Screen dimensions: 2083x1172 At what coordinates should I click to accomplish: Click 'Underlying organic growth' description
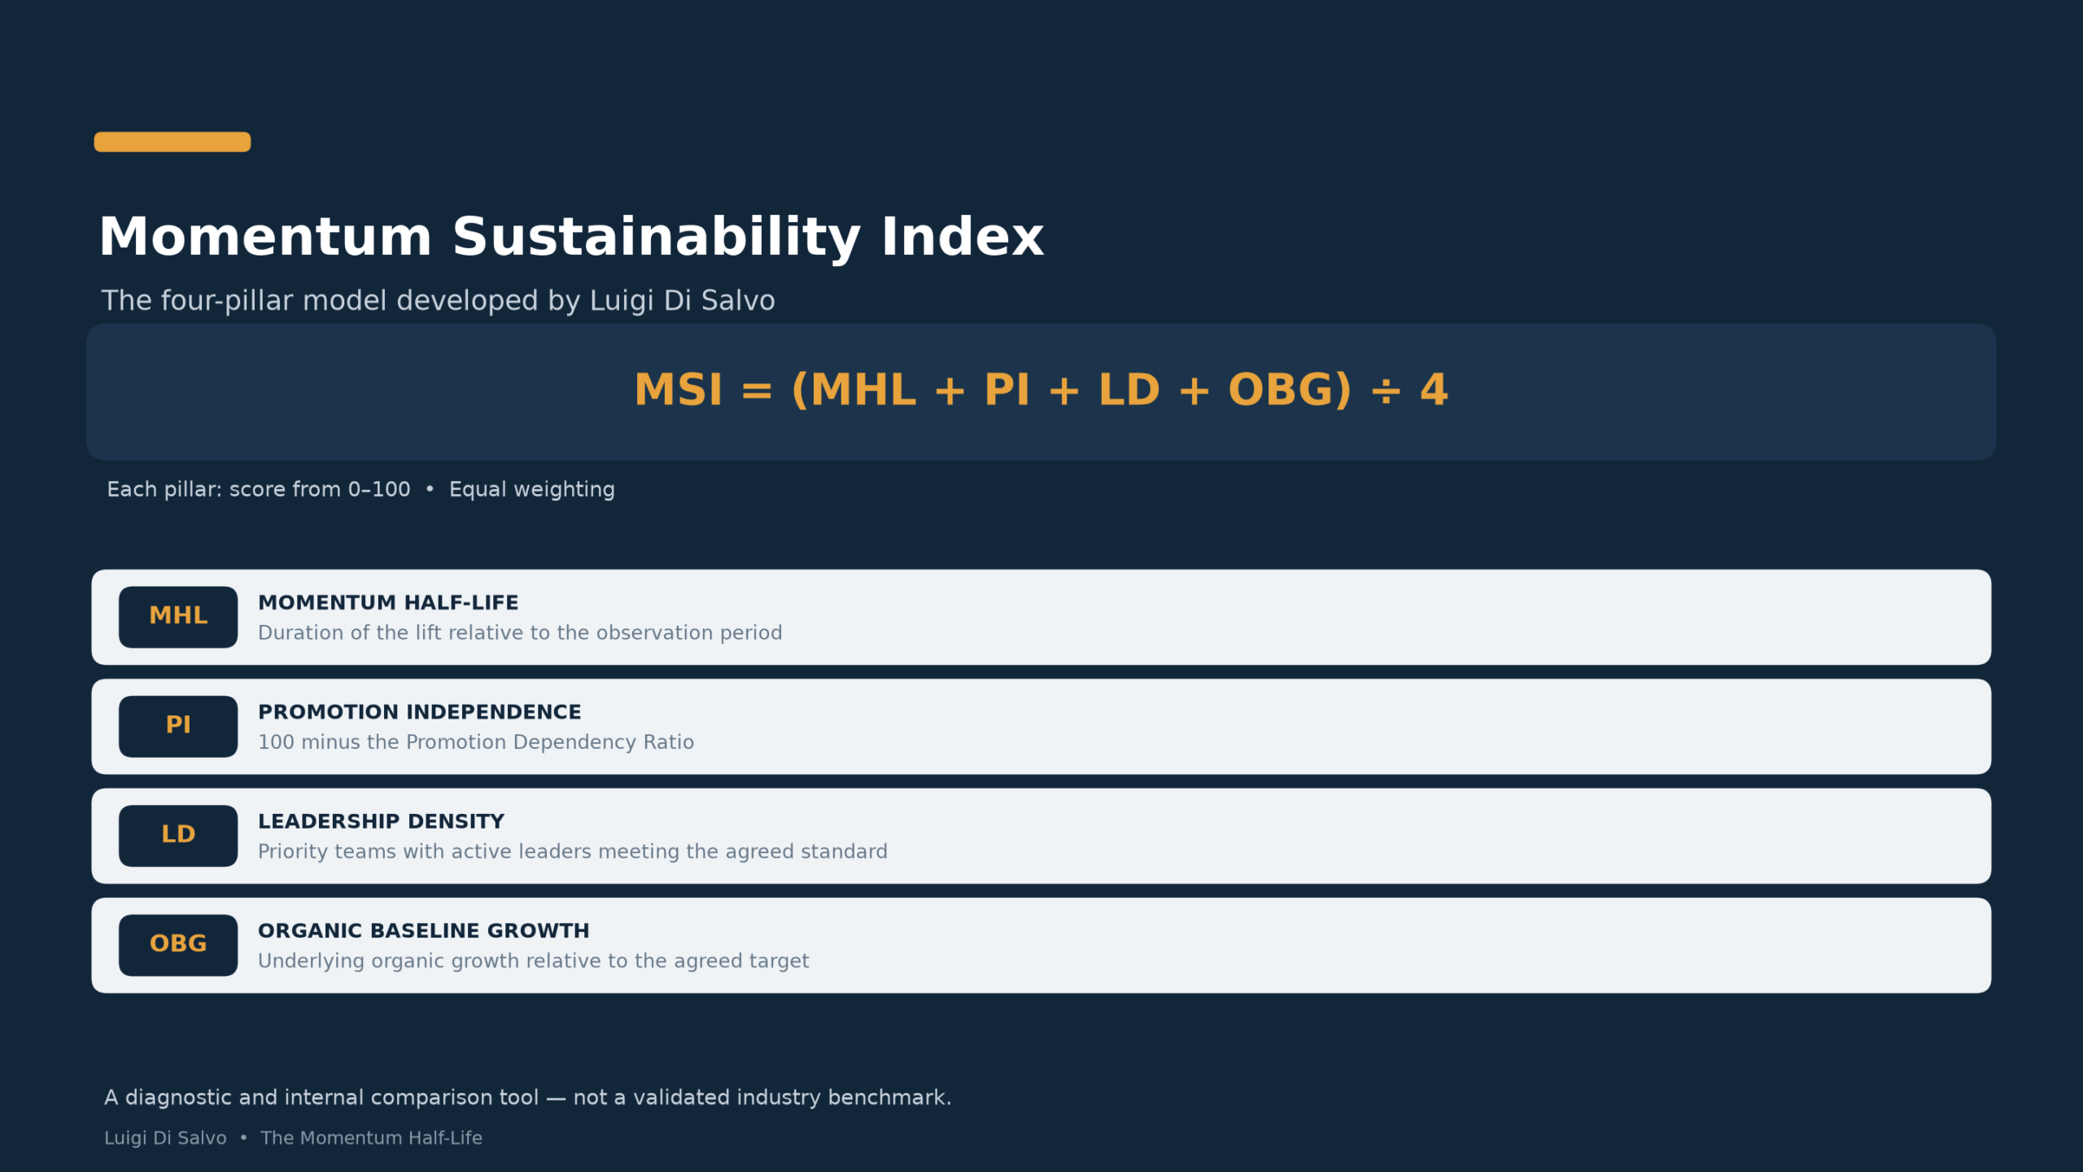pyautogui.click(x=534, y=961)
